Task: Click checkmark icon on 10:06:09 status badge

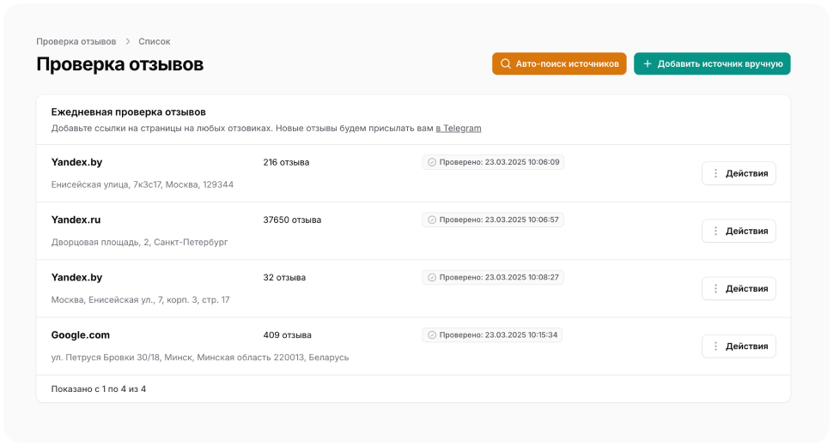Action: point(432,162)
